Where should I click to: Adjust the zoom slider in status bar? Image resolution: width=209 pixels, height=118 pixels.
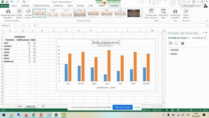(x=191, y=110)
